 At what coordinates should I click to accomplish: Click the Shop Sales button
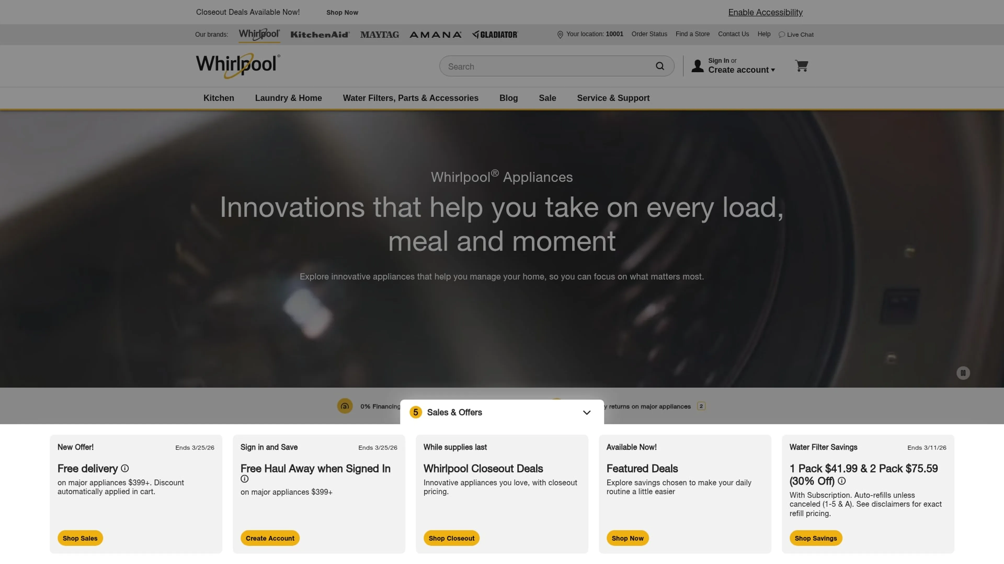pos(80,538)
